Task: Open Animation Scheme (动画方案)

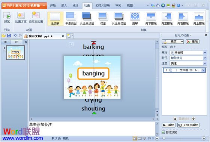Action: tap(21, 18)
